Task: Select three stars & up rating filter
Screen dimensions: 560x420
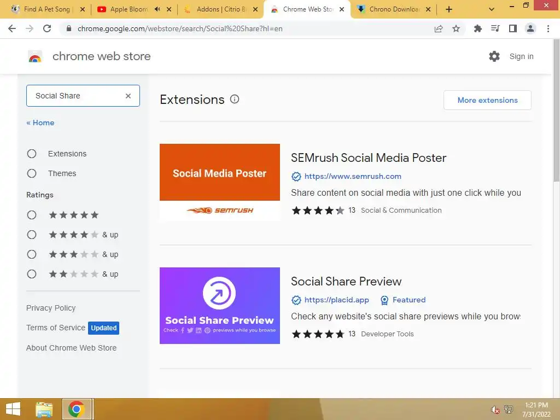Action: (32, 254)
